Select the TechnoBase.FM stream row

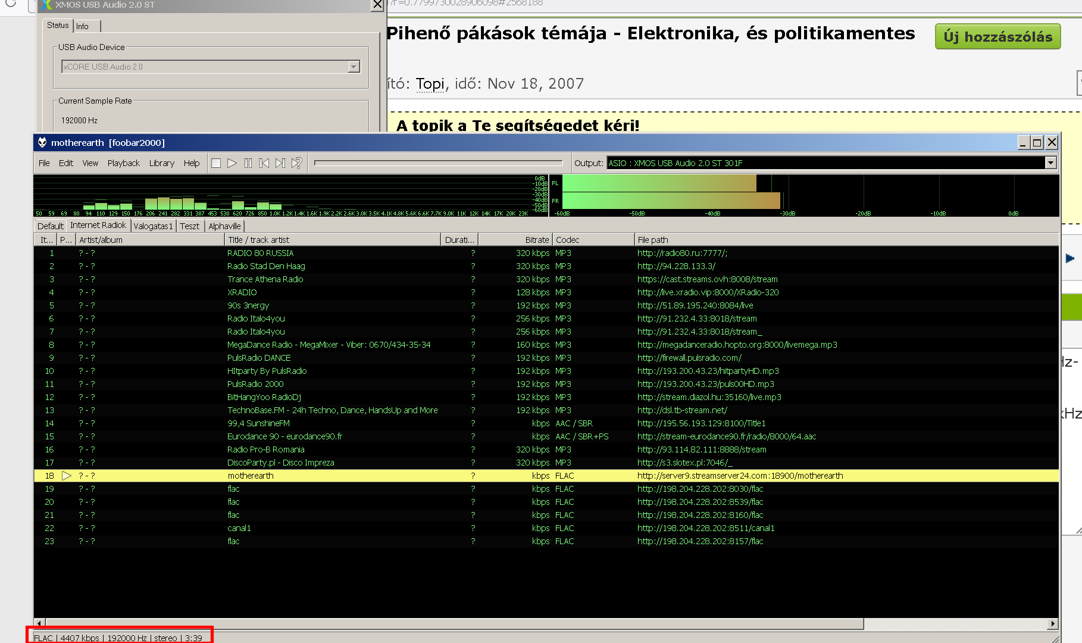coord(546,410)
